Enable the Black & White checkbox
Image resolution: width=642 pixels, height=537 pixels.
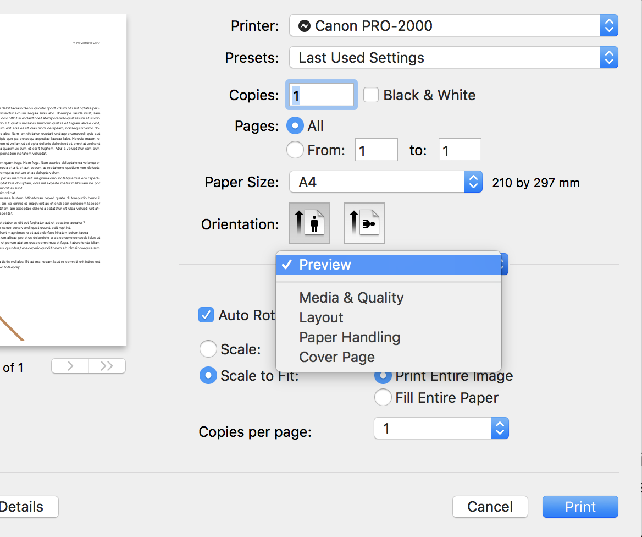[372, 95]
